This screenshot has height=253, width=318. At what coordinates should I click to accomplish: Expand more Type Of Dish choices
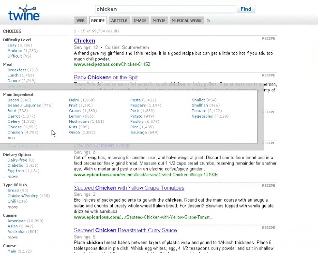pyautogui.click(x=13, y=207)
